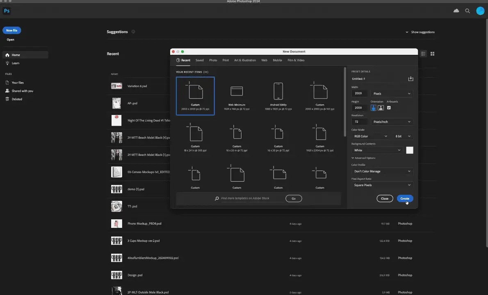The width and height of the screenshot is (488, 295).
Task: Switch recent files to list view
Action: [423, 54]
